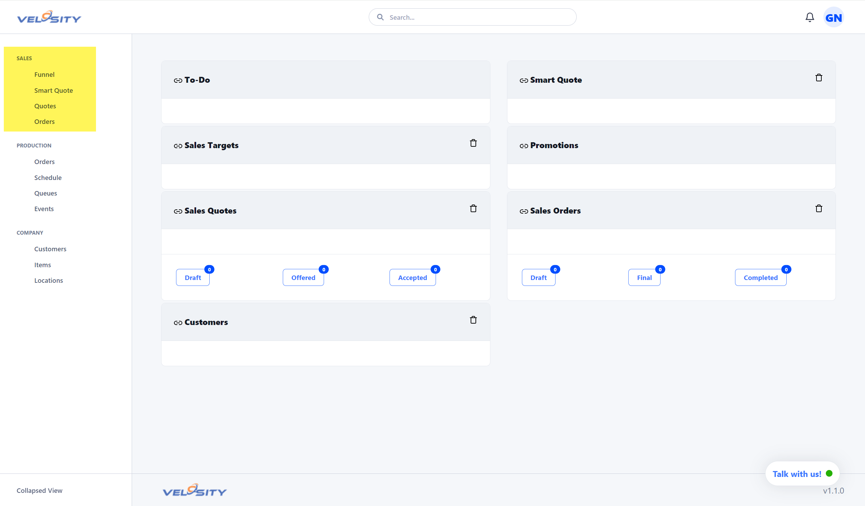Screen dimensions: 865x506
Task: Click the COMPANY section heading
Action: [30, 233]
